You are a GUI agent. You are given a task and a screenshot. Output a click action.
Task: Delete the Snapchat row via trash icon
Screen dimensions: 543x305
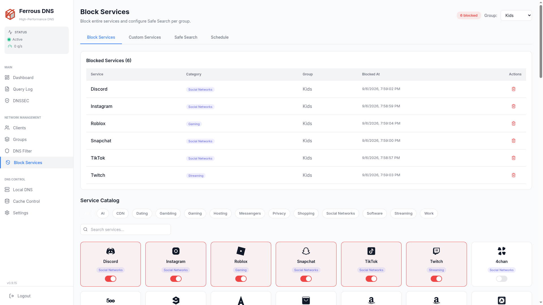(514, 141)
